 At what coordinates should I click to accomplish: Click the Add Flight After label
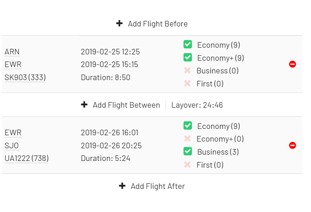click(x=158, y=186)
